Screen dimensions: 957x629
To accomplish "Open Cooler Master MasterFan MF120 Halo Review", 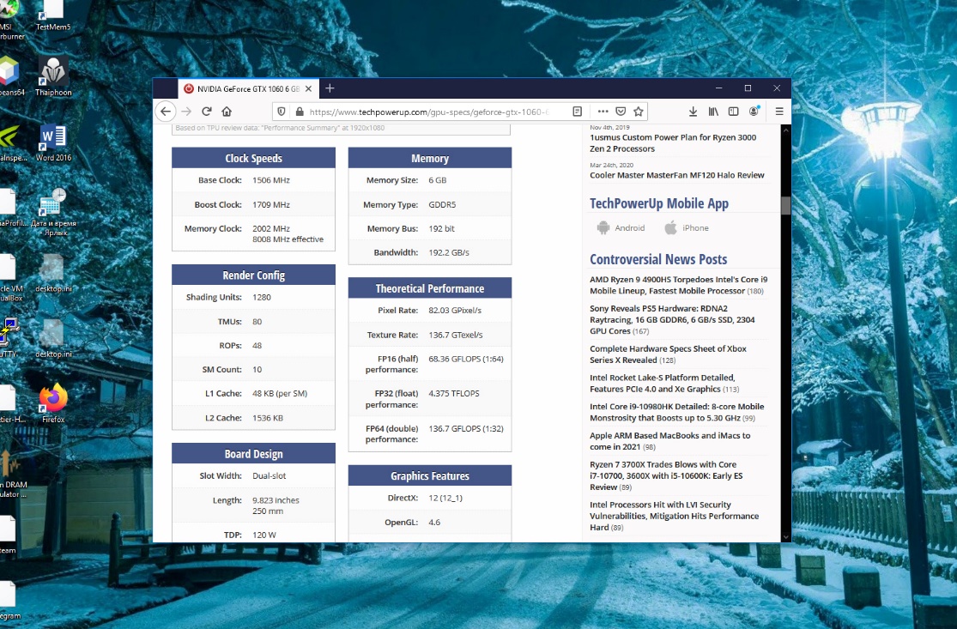I will click(676, 175).
